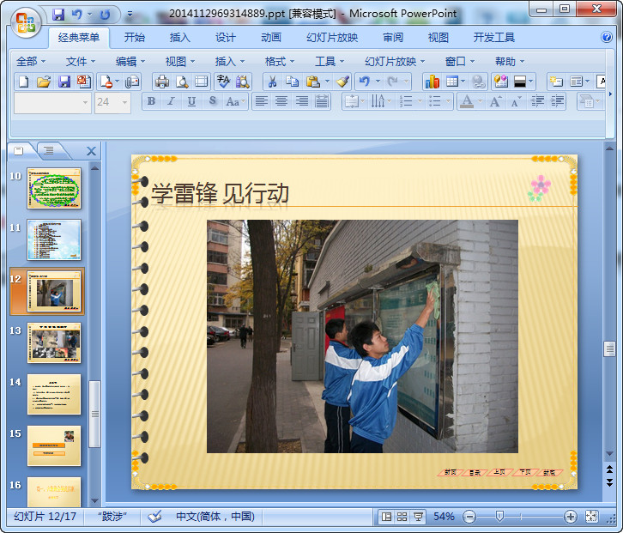
Task: Paste from clipboard icon
Action: (313, 82)
